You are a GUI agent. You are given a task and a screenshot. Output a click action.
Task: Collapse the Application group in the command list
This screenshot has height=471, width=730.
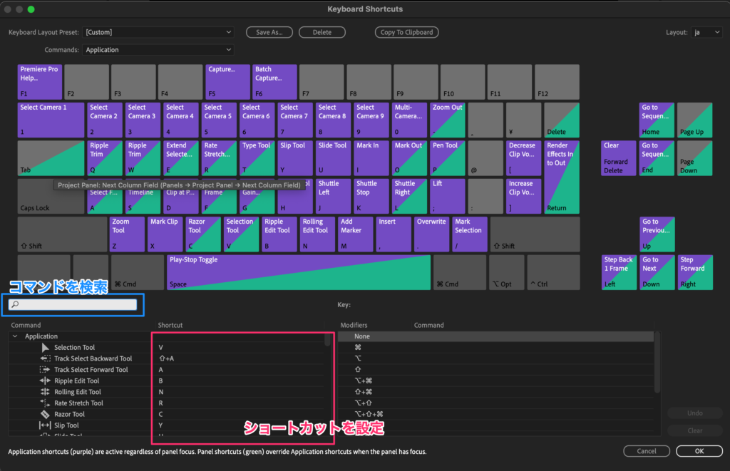[15, 336]
